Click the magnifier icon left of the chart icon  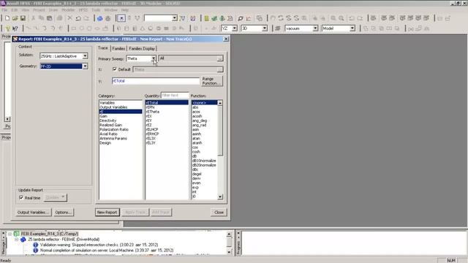[241, 18]
